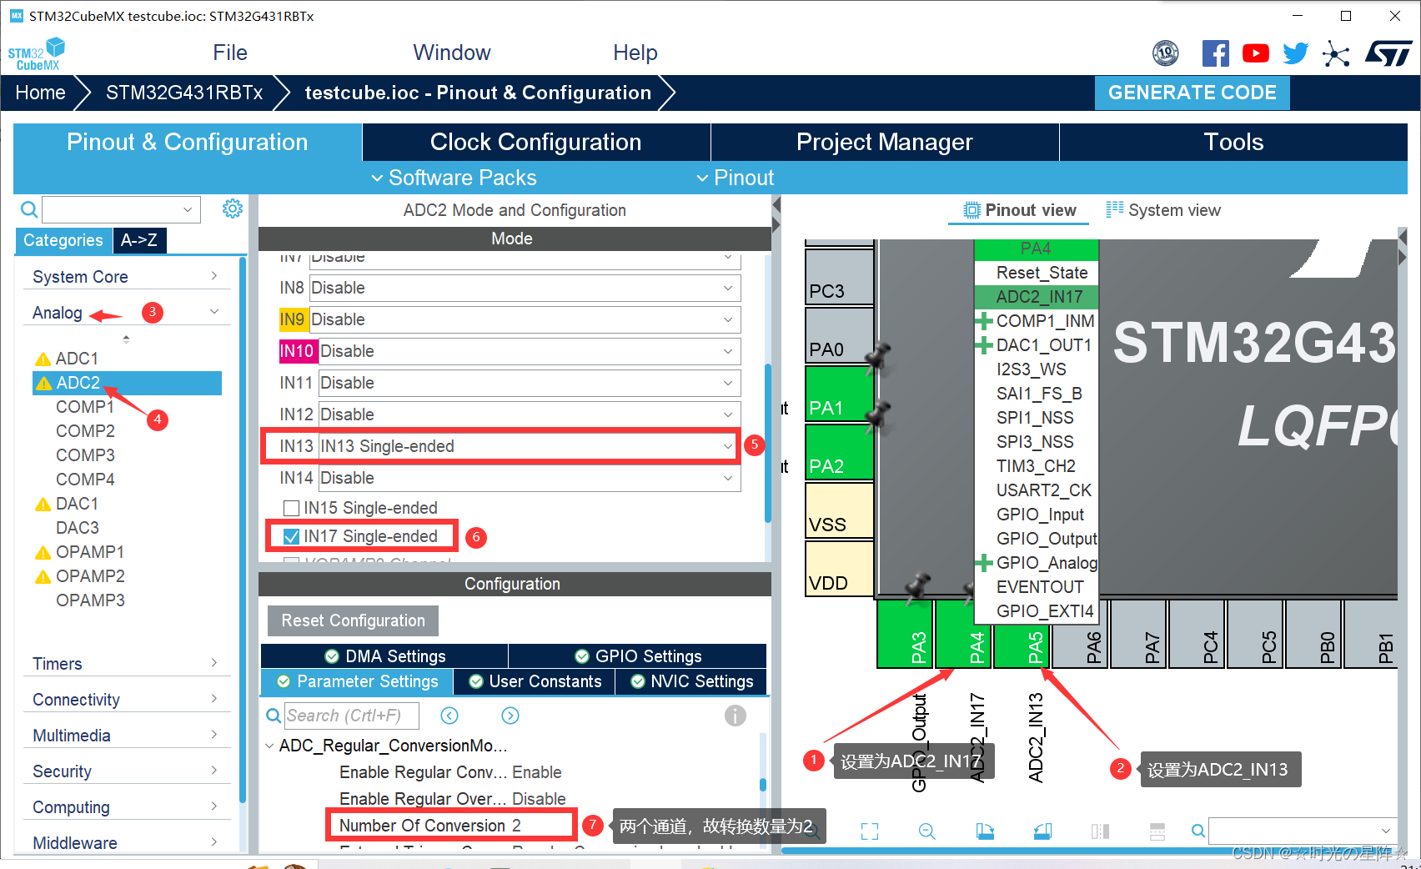1421x869 pixels.
Task: Click the ST community network icon
Action: pyautogui.click(x=1336, y=54)
